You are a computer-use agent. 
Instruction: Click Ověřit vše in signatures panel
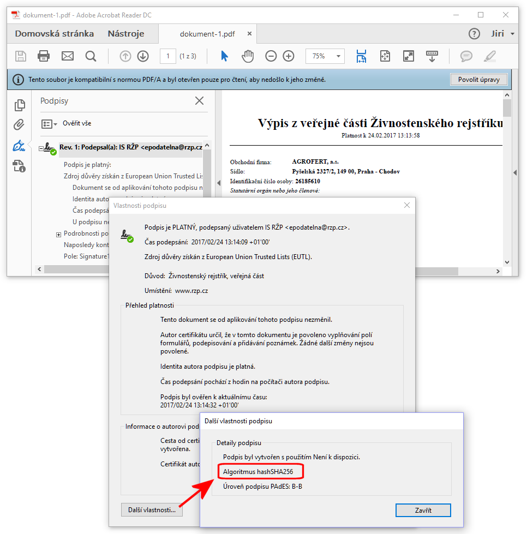(x=77, y=123)
